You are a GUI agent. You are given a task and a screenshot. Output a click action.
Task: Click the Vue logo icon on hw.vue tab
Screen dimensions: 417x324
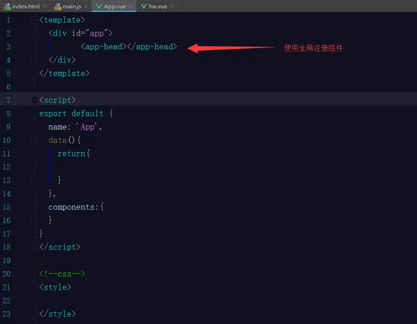143,6
